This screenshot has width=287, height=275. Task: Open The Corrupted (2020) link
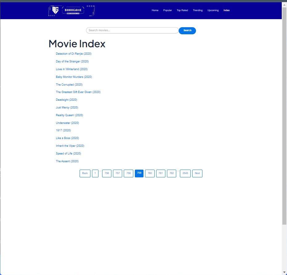pyautogui.click(x=69, y=84)
